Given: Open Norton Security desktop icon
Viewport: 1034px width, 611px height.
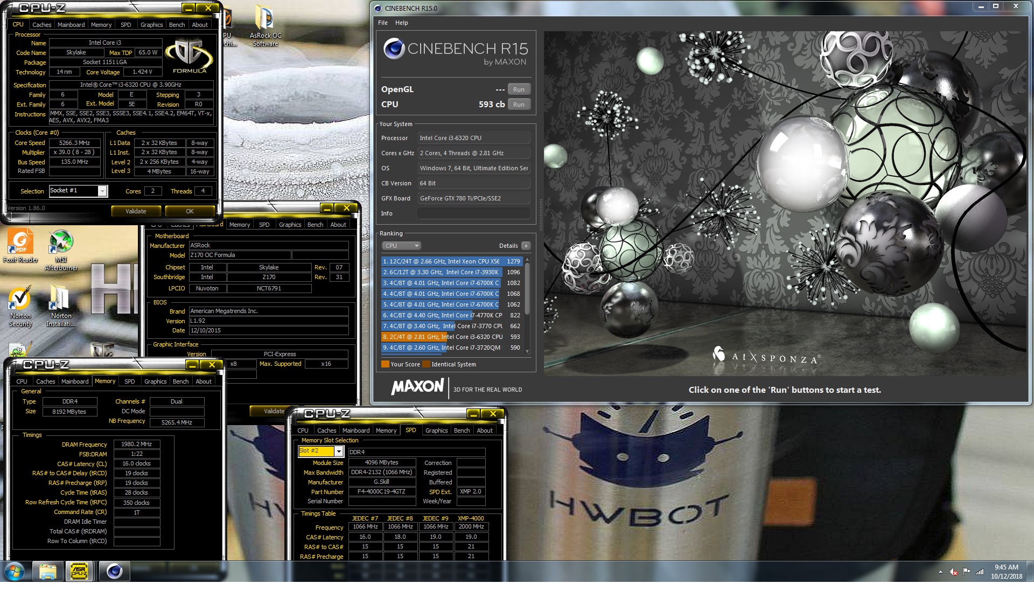Looking at the screenshot, I should [x=20, y=307].
